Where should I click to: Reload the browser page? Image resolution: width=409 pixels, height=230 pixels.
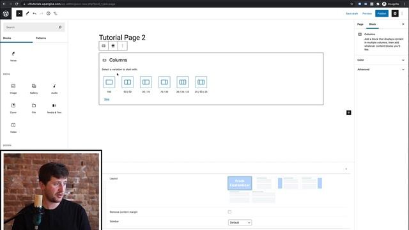(x=17, y=4)
